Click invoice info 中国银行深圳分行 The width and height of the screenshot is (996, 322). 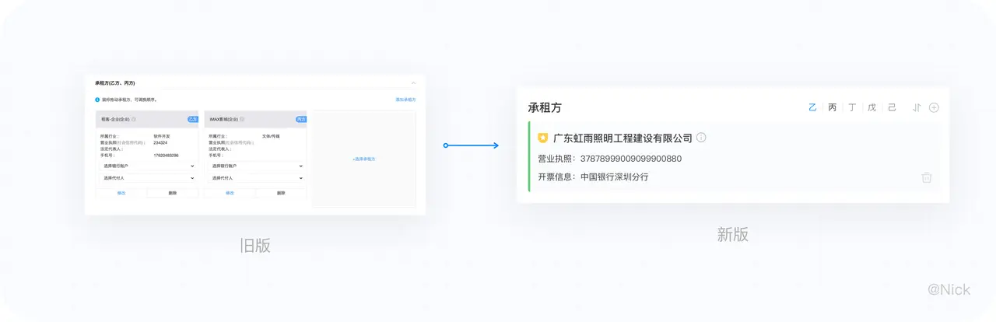(615, 177)
